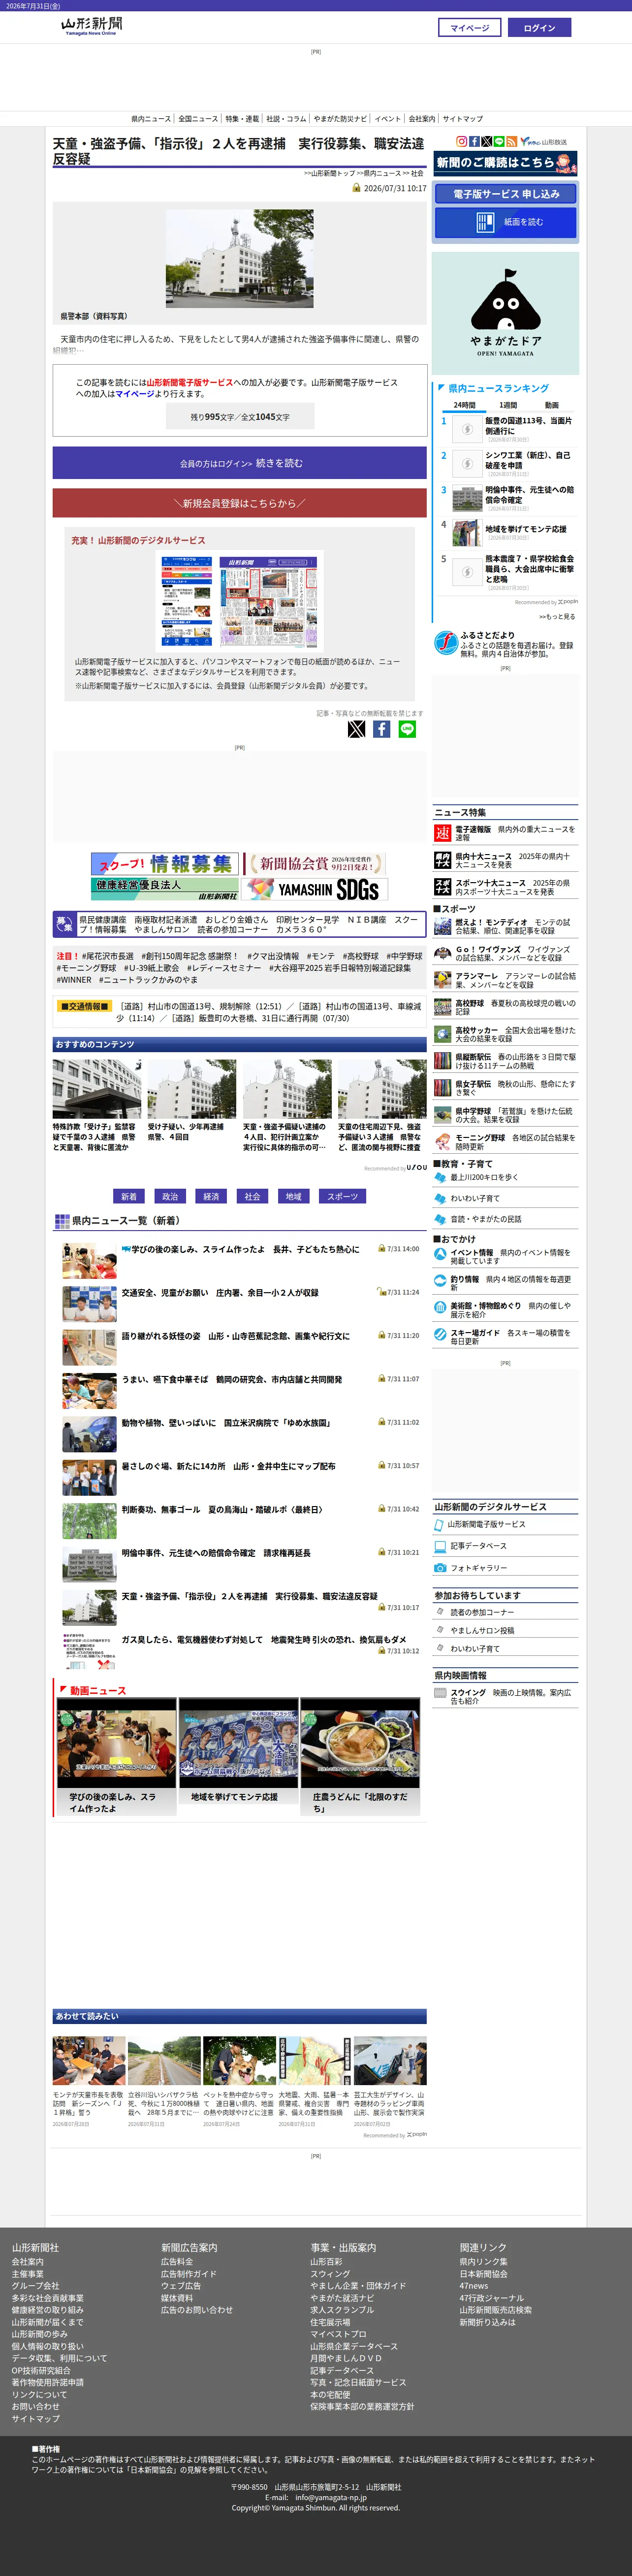Share article on X icon
Viewport: 632px width, 2576px height.
(x=356, y=729)
